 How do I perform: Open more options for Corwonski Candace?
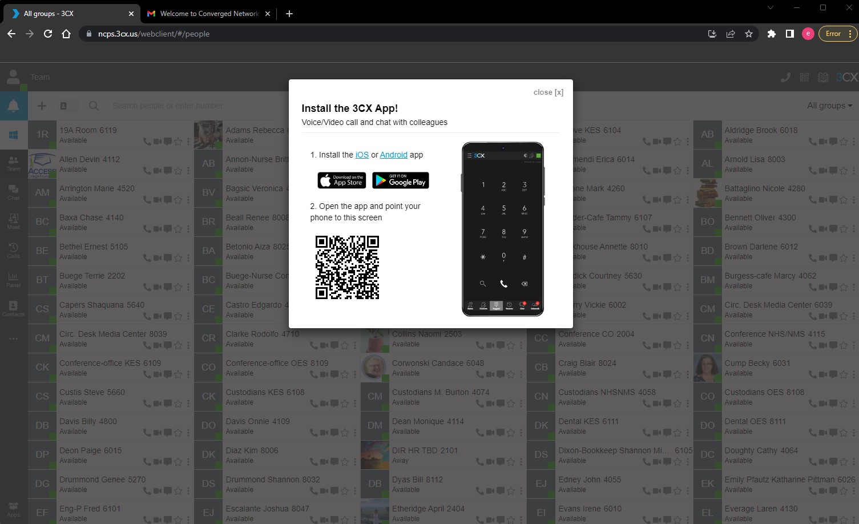click(x=521, y=374)
